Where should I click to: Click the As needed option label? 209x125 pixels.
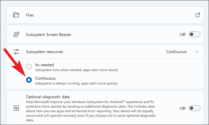click(44, 65)
